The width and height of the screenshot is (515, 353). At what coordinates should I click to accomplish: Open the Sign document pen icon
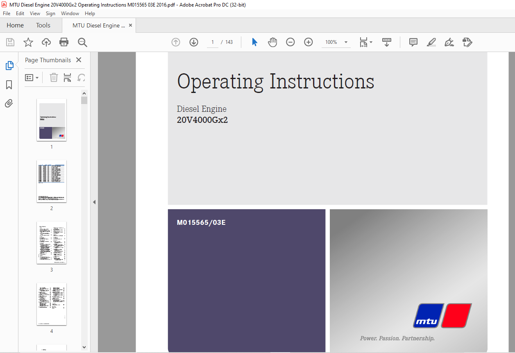(449, 42)
